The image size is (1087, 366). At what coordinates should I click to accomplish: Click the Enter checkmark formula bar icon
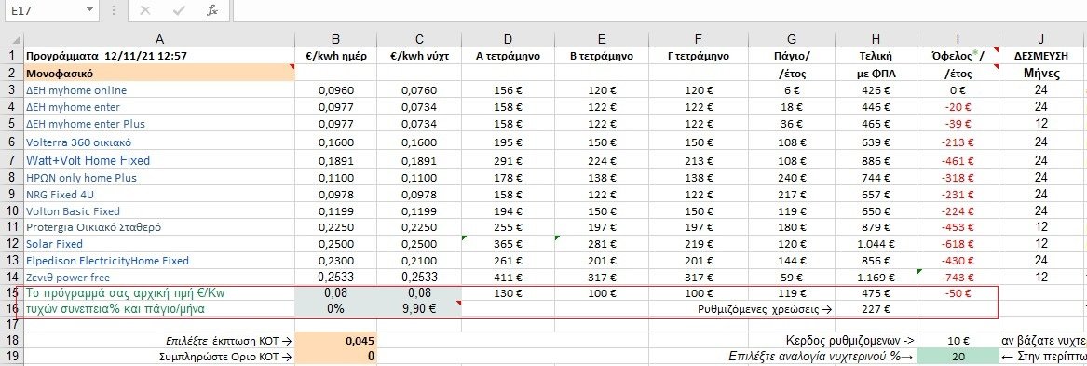tap(179, 10)
